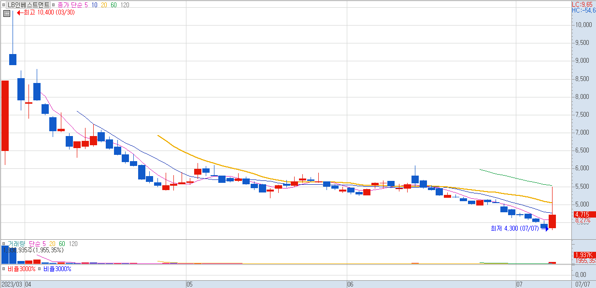The height and width of the screenshot is (288, 596).
Task: Select the orange 20-day price moving average
Action: tap(104, 4)
